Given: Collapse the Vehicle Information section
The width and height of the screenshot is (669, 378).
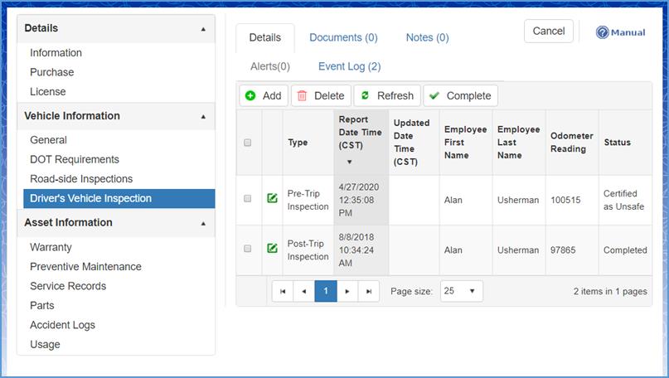Looking at the screenshot, I should coord(204,117).
